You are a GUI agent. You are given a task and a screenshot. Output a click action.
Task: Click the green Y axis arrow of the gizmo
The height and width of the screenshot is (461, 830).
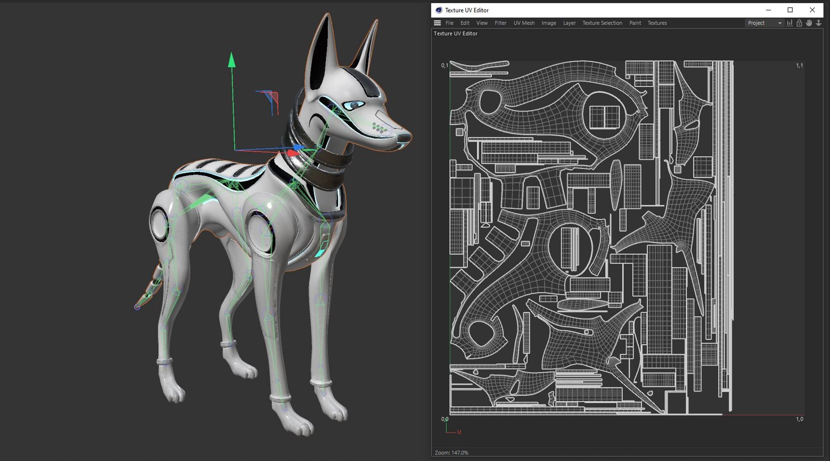click(232, 60)
